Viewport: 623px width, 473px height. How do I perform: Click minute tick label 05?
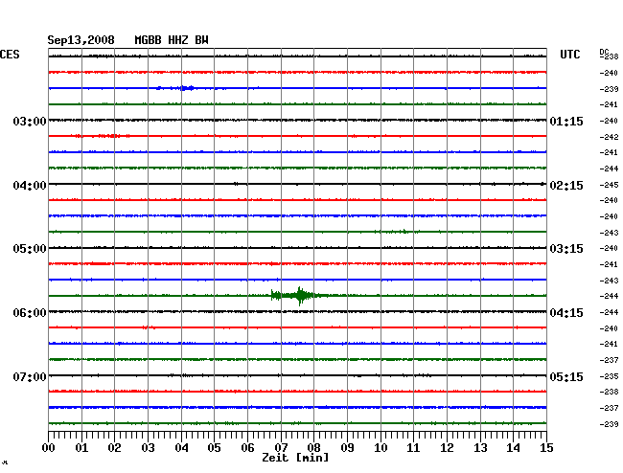[x=214, y=447]
